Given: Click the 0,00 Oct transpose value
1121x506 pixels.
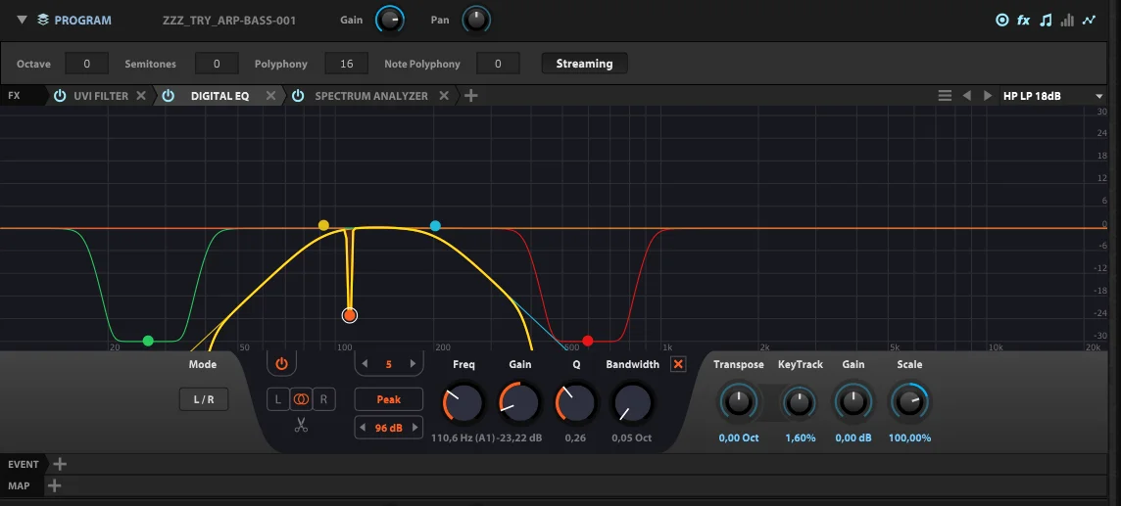Looking at the screenshot, I should [739, 438].
